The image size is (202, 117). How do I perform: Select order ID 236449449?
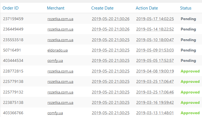pyautogui.click(x=13, y=29)
